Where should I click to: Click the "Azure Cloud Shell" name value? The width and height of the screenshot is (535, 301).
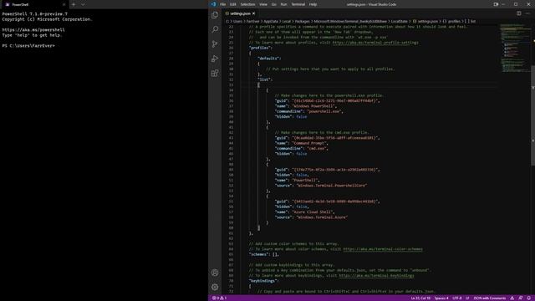(x=313, y=212)
